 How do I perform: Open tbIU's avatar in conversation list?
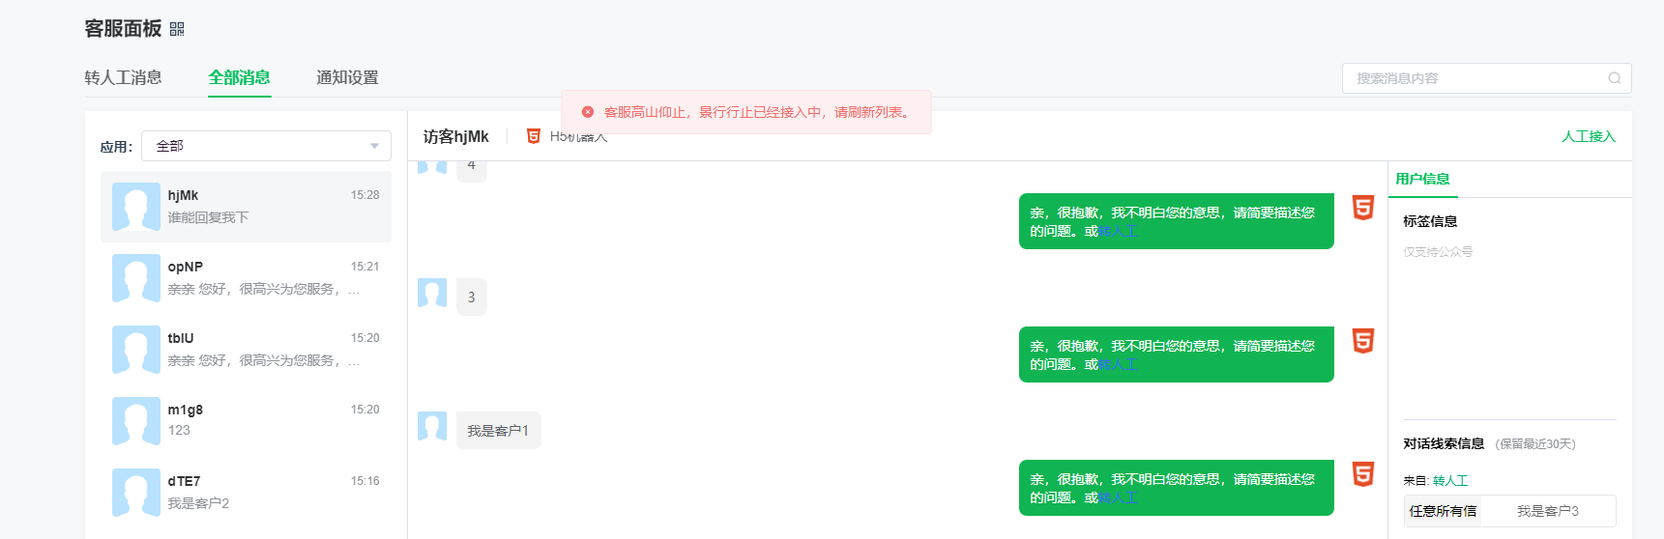point(136,350)
